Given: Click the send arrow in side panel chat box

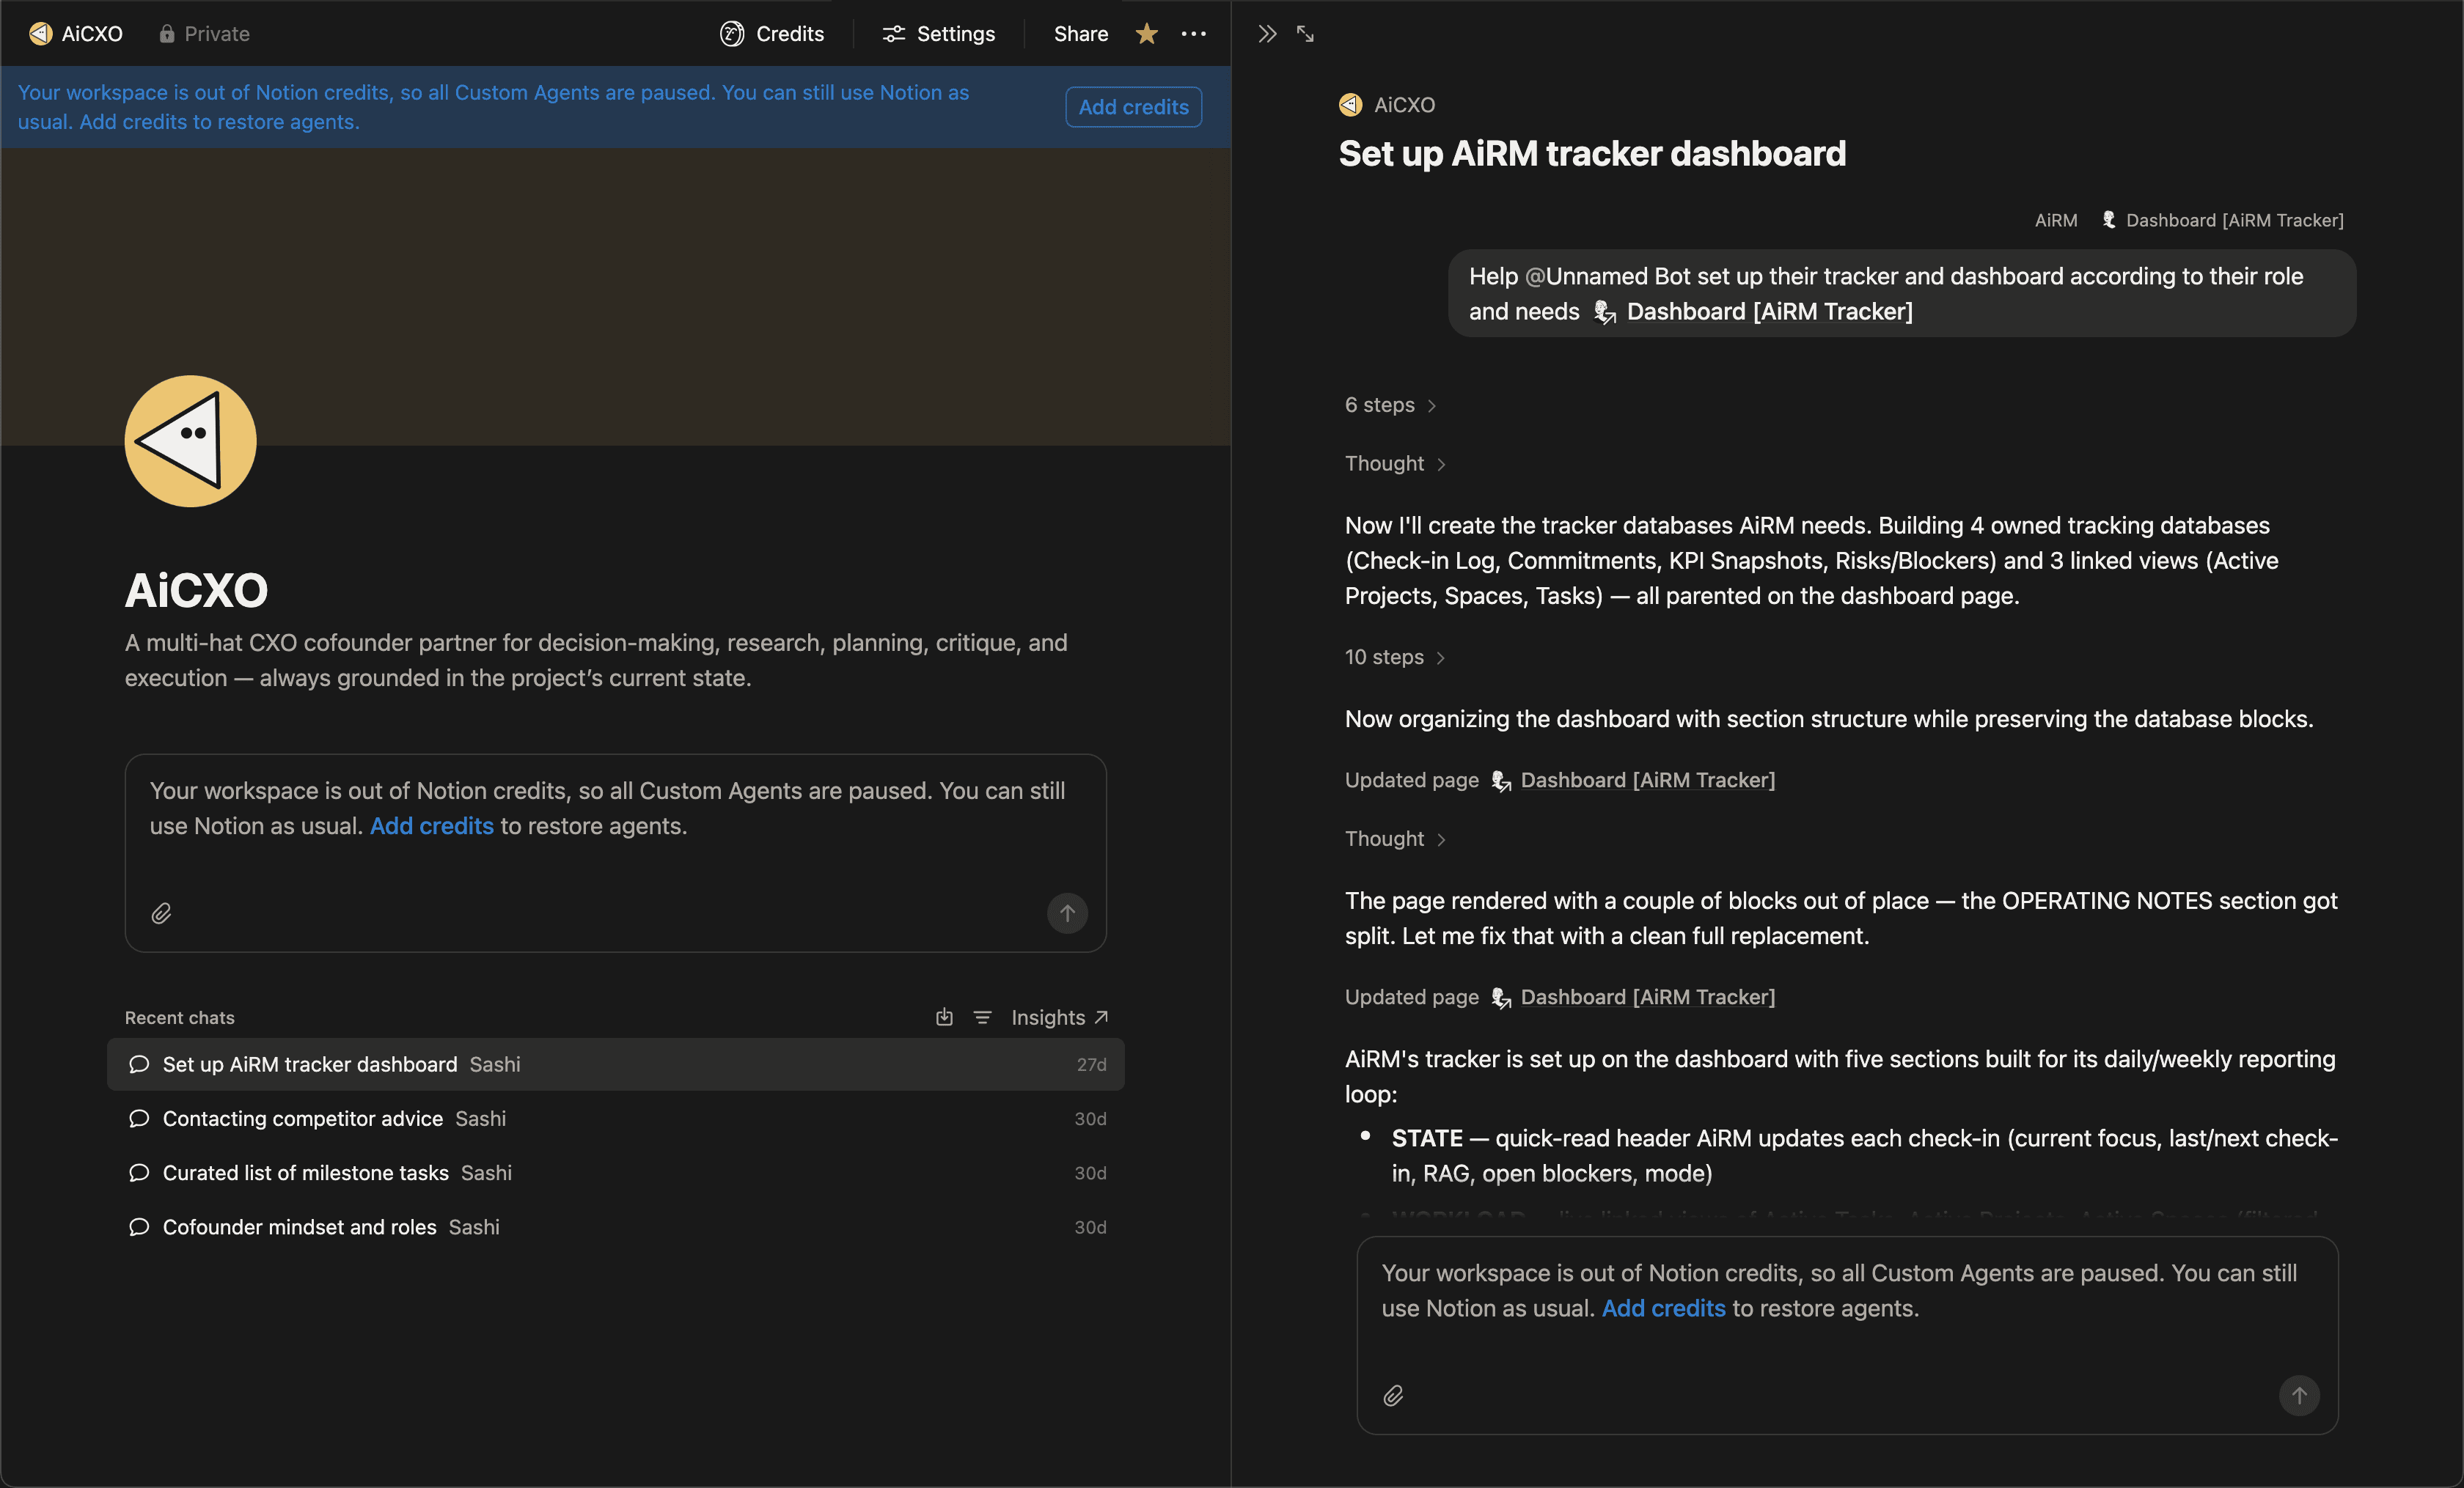Looking at the screenshot, I should 2299,1396.
